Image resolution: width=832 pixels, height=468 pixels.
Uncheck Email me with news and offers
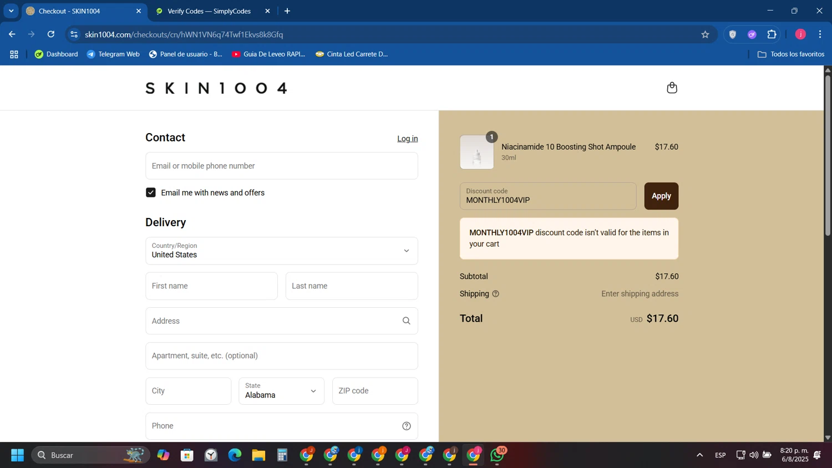click(150, 192)
